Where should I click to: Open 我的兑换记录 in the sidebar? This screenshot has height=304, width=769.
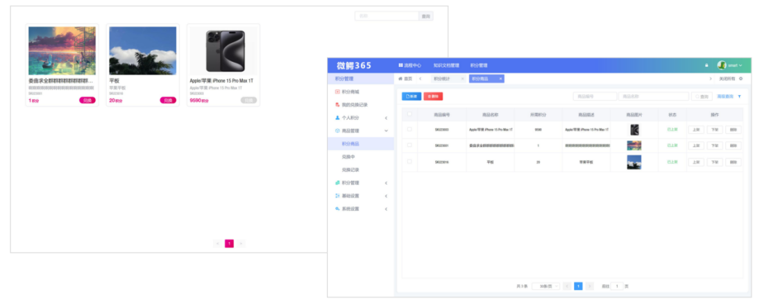pos(355,105)
